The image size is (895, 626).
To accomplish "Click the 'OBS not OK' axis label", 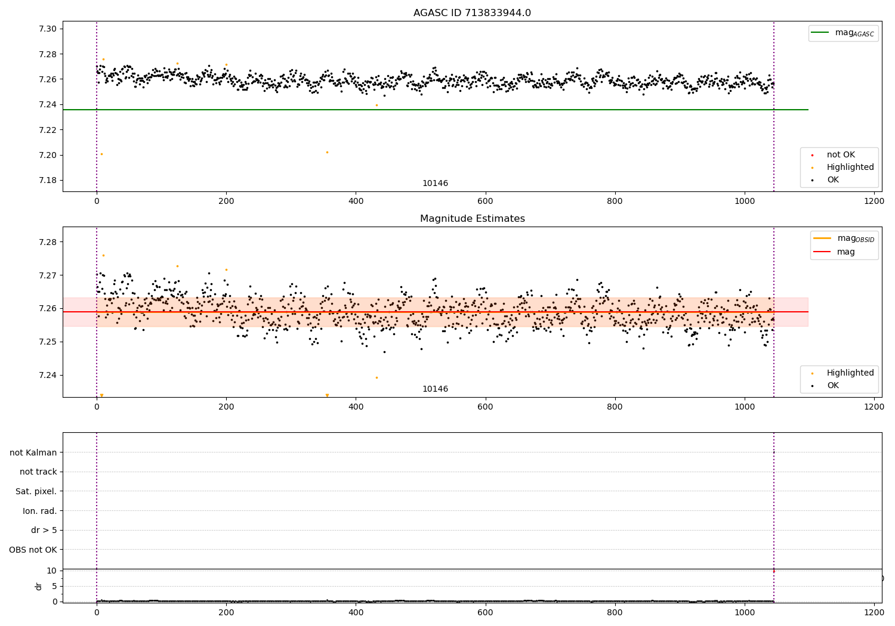I will coord(33,550).
